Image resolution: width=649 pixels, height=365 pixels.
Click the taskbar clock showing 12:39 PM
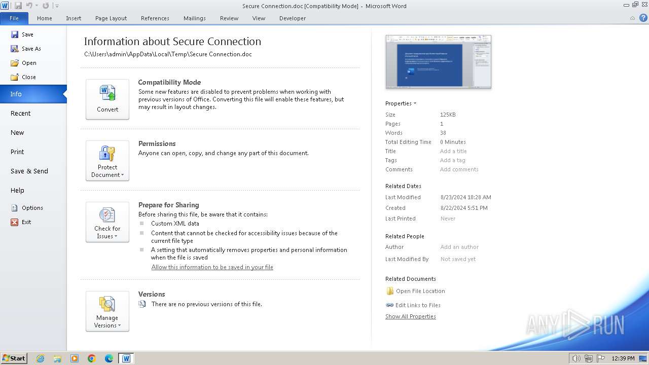(623, 358)
